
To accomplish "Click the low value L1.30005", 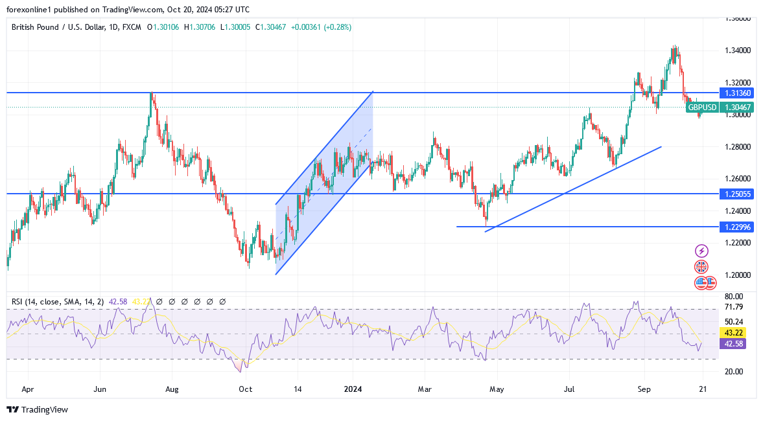I will [235, 27].
